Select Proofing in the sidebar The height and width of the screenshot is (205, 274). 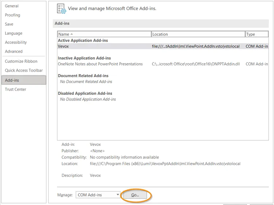[x=12, y=15]
